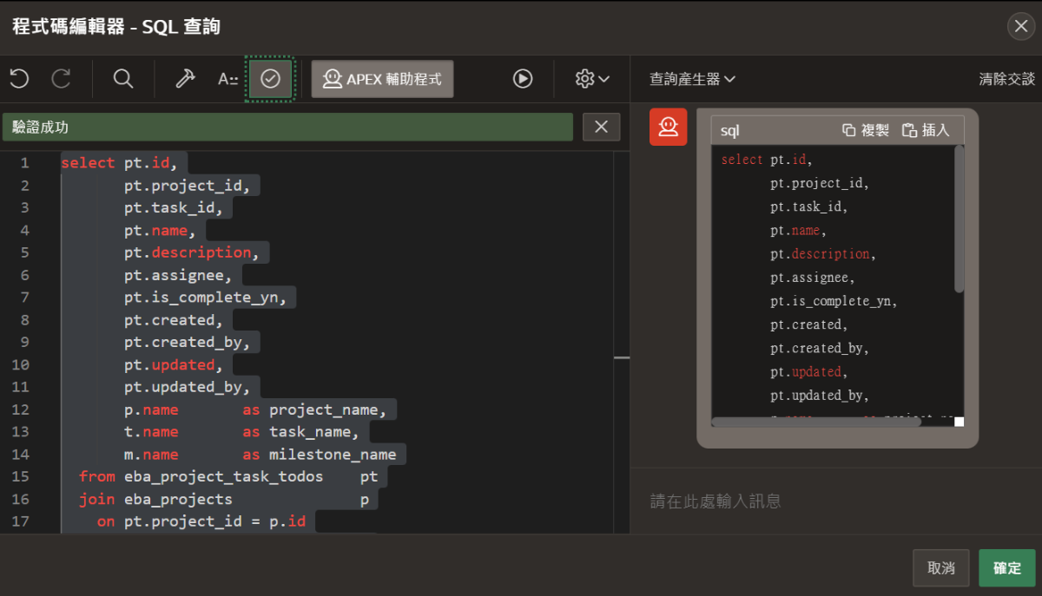Click 'pt.project_id = p.id' on line 17

[x=214, y=521]
